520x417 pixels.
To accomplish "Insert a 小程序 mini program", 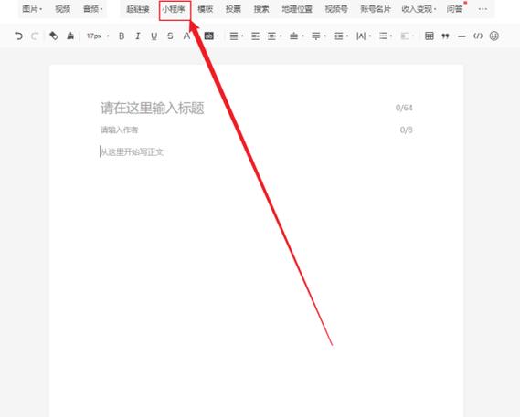I will (x=175, y=10).
